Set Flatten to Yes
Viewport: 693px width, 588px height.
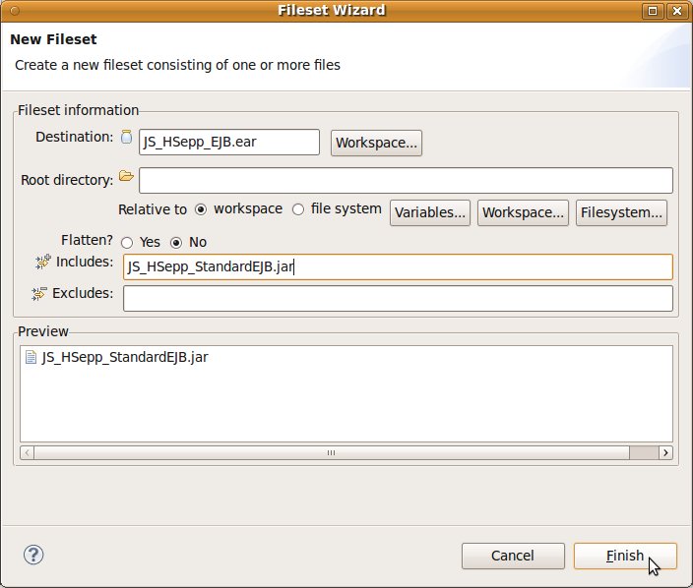point(127,242)
